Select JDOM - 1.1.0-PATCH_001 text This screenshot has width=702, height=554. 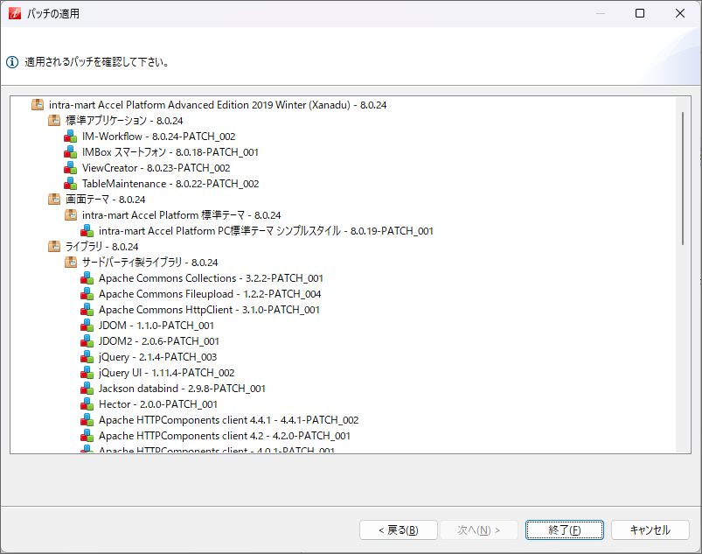(x=156, y=326)
